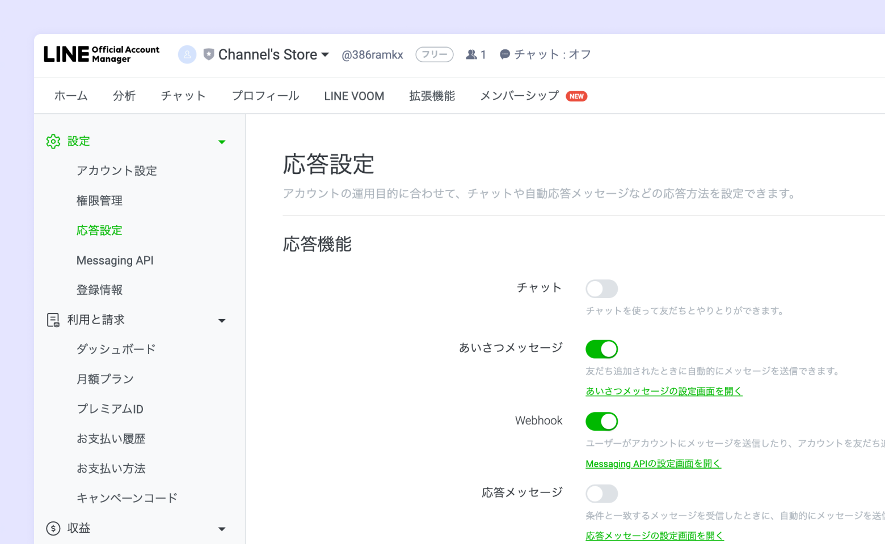
Task: Open the 分析 tab
Action: click(124, 96)
